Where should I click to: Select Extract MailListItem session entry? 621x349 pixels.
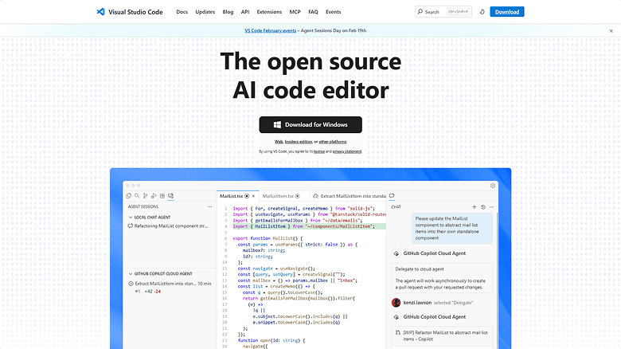[170, 284]
